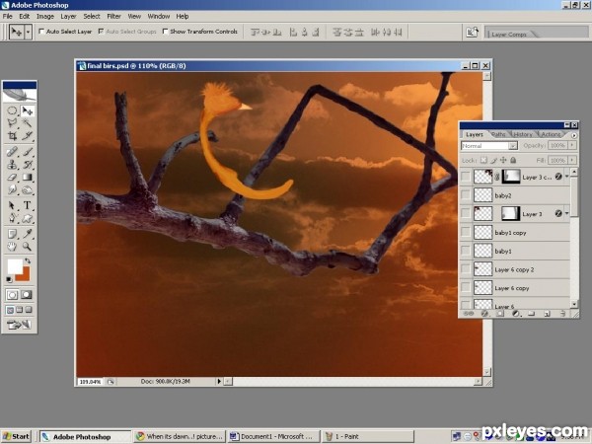592x444 pixels.
Task: Select the Magic Wand tool
Action: click(28, 122)
